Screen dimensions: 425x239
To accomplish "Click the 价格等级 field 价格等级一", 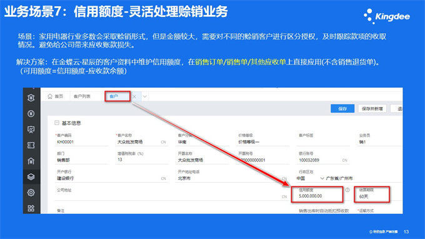I will click(263, 142).
